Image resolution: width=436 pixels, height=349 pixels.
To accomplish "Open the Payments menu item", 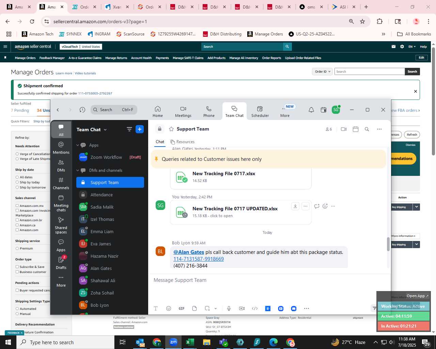I will pos(162,58).
